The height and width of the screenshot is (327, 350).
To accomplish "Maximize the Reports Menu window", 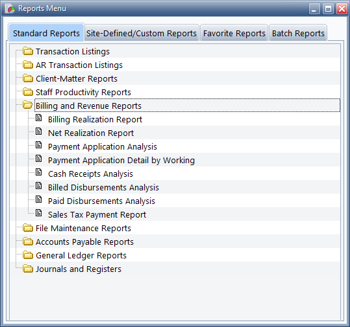I will click(328, 9).
